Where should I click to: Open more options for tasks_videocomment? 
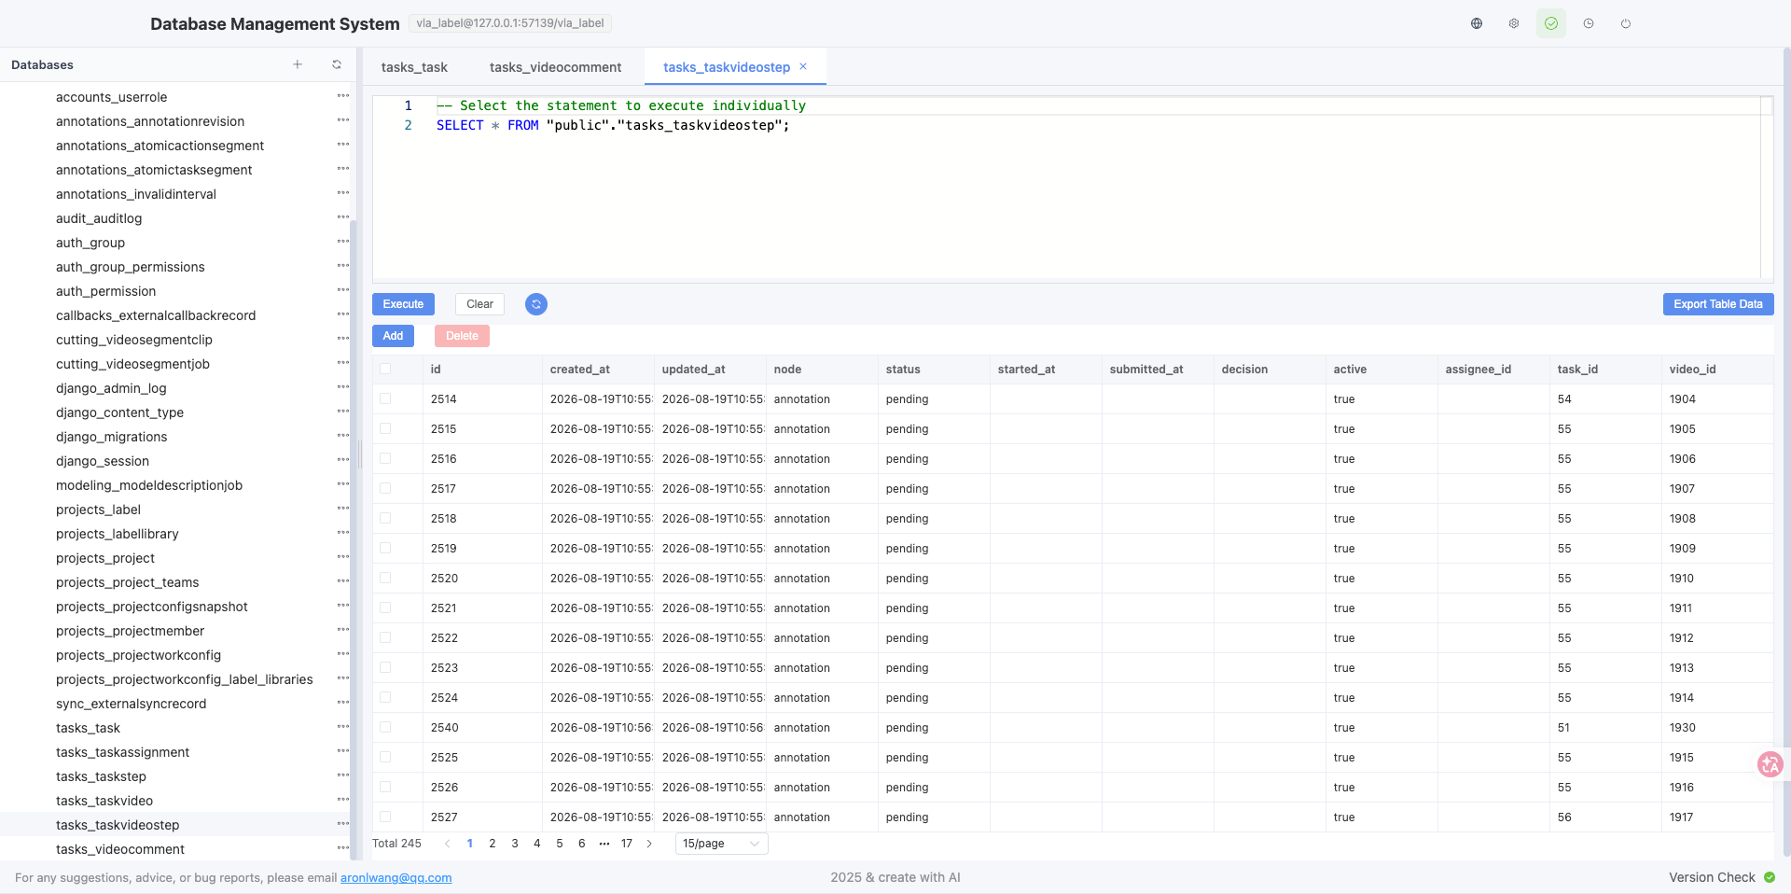343,848
